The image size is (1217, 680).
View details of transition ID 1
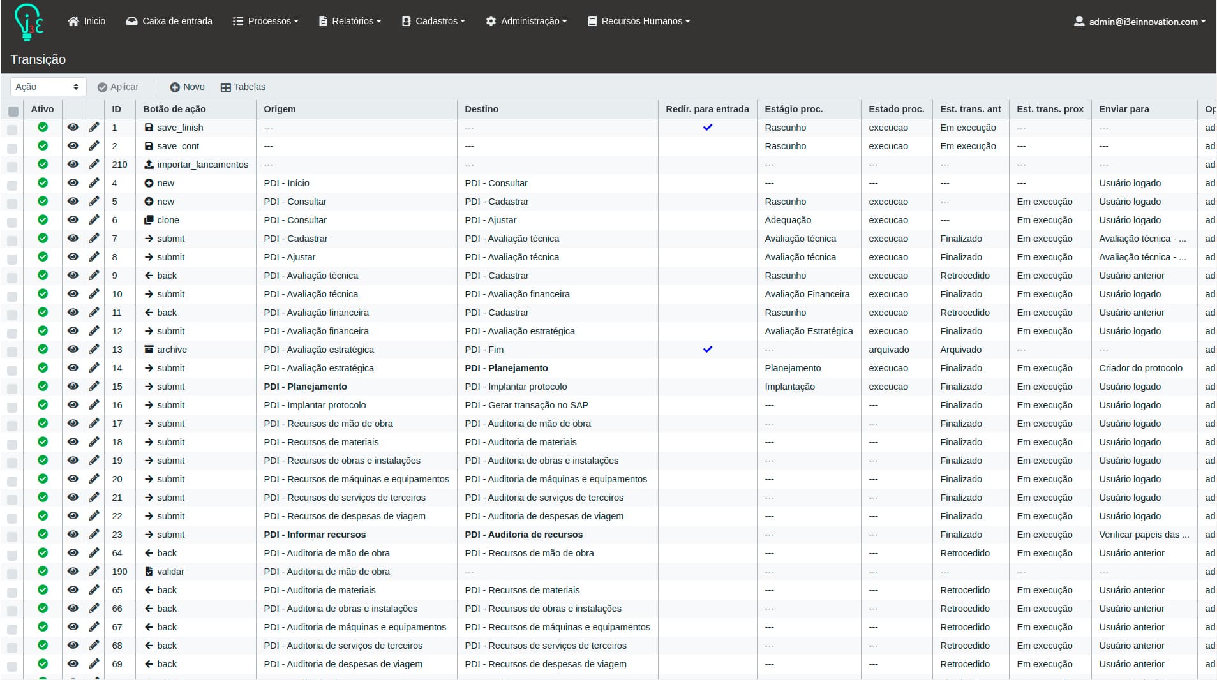(73, 128)
